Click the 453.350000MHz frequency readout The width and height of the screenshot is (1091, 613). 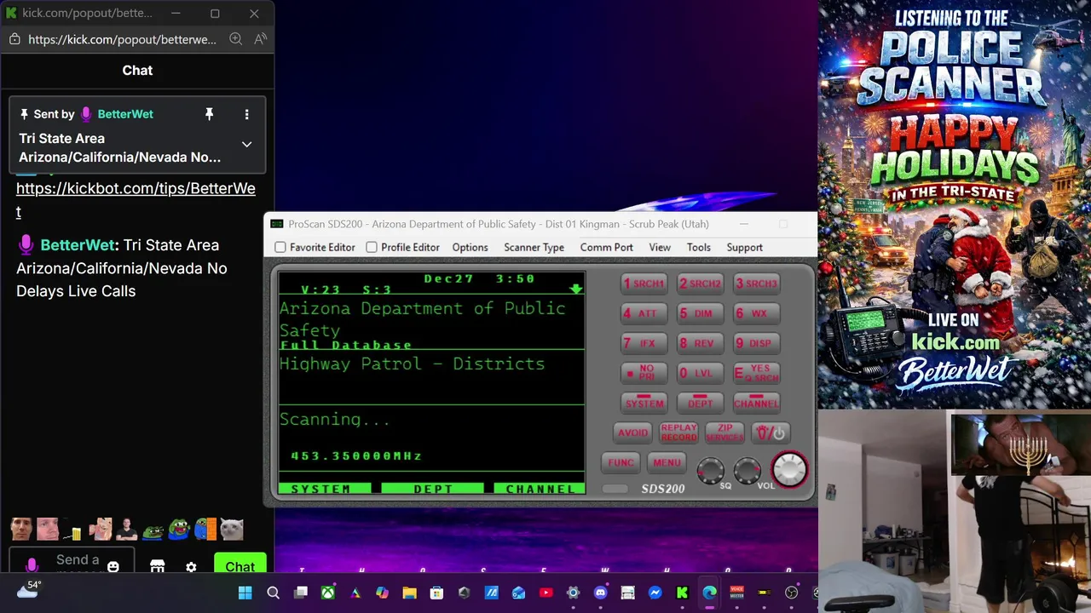(x=356, y=455)
